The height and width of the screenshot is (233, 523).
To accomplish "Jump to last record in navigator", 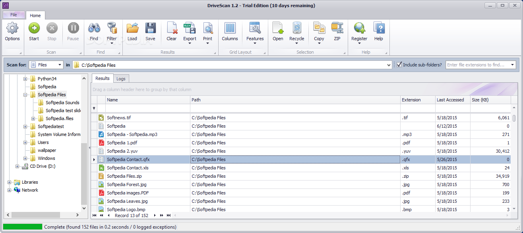I will [169, 216].
